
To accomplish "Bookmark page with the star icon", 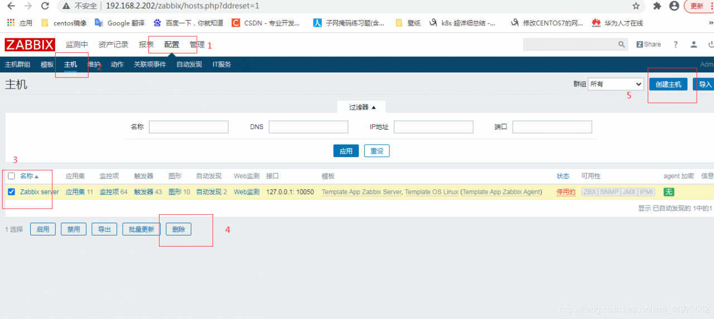I will [636, 6].
